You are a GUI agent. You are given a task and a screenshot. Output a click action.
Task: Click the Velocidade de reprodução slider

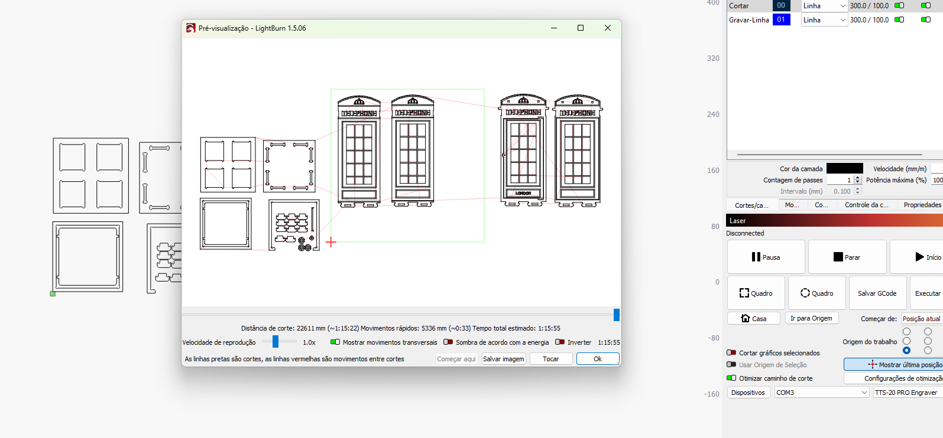click(276, 342)
